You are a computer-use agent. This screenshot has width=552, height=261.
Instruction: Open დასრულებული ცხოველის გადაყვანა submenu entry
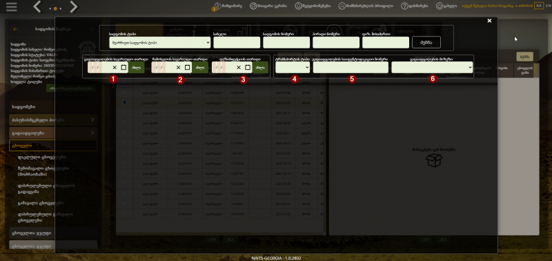click(x=46, y=188)
